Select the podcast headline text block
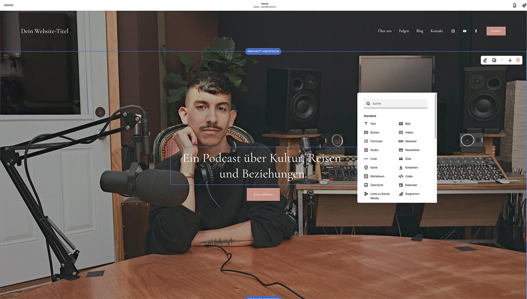Screen dimensions: 527x299 click(x=263, y=166)
